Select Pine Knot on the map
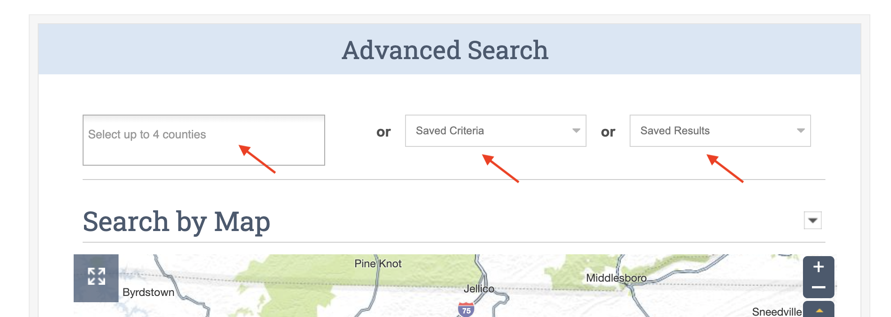Screen dimensions: 891x317 coord(377,264)
